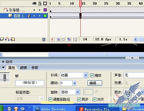
Task: Insert a new layer with bottom-left icon
Action: tap(2, 39)
